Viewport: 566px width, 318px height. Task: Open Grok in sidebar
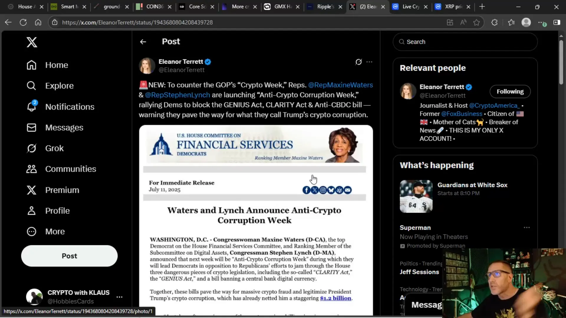45,148
